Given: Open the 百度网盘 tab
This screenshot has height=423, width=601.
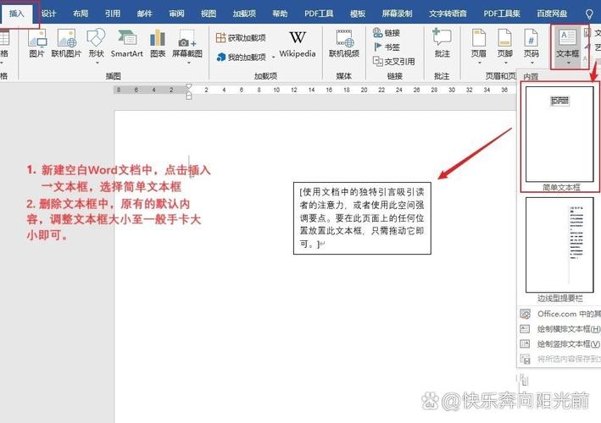Looking at the screenshot, I should (x=552, y=14).
